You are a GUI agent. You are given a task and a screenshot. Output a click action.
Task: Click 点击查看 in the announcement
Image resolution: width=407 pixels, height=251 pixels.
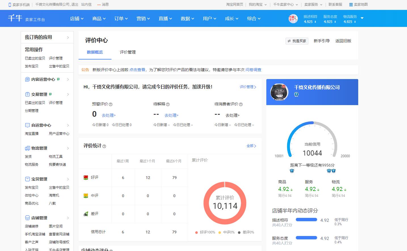137,70
